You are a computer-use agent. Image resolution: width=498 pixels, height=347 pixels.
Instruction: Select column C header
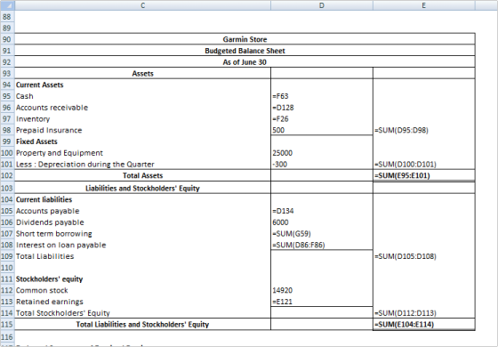142,5
